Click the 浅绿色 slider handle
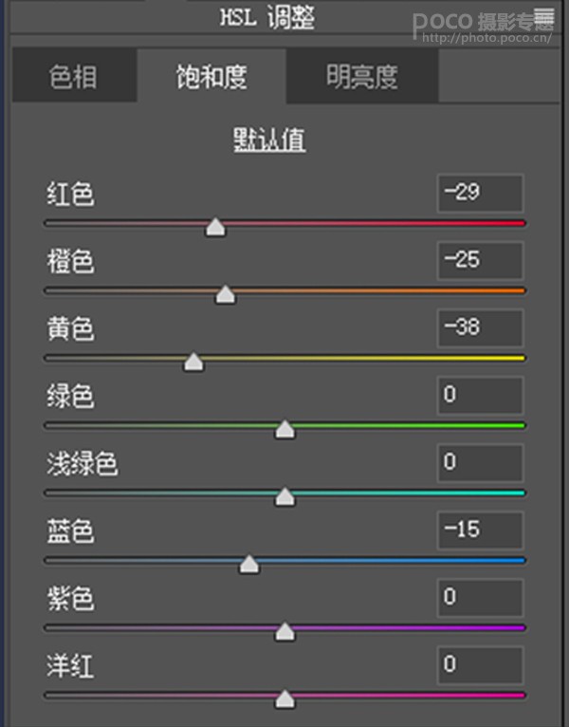Image resolution: width=569 pixels, height=727 pixels. click(284, 497)
